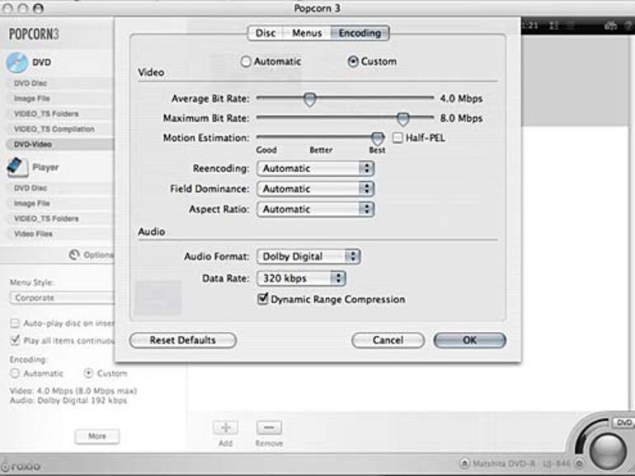This screenshot has height=476, width=635.
Task: Select Video Files under Player section
Action: (60, 234)
